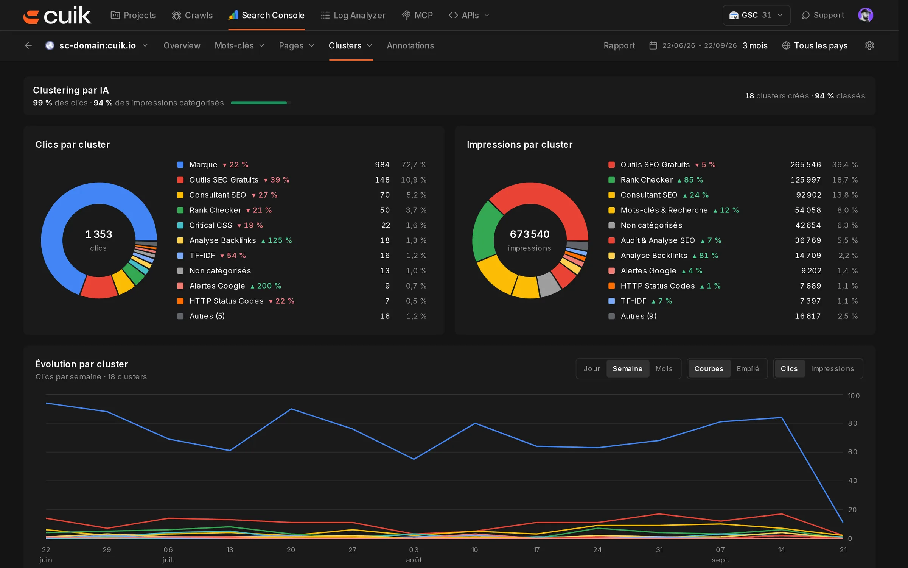This screenshot has width=908, height=568.
Task: Click the back arrow icon
Action: (x=28, y=45)
